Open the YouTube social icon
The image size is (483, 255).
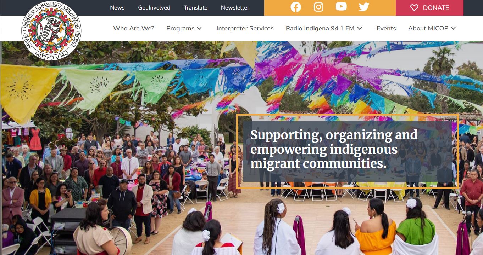click(341, 7)
